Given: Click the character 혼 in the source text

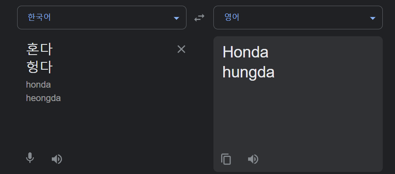Looking at the screenshot, I should (x=32, y=49).
